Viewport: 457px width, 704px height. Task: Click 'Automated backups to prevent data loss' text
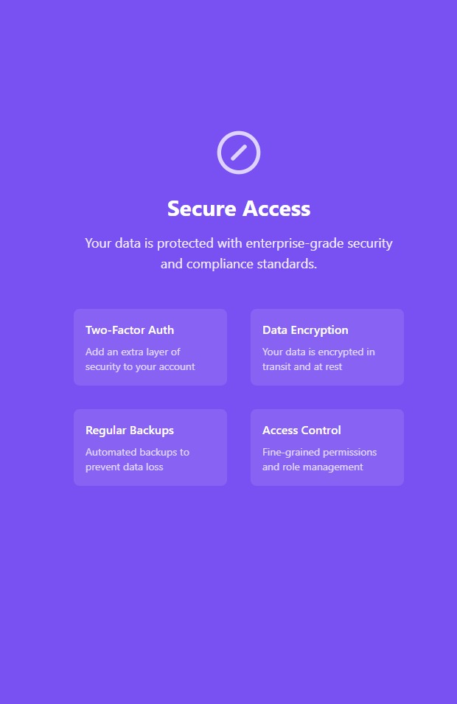(x=137, y=459)
